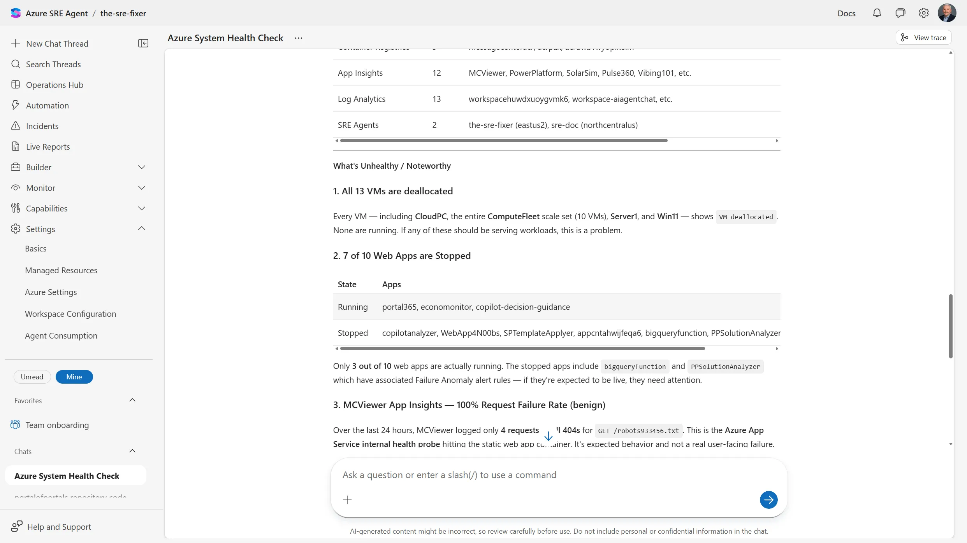Toggle the Mine filter pill
The image size is (967, 543).
(x=74, y=377)
